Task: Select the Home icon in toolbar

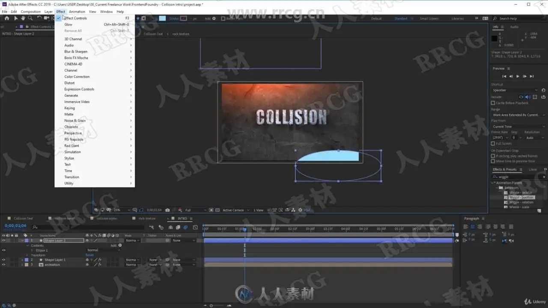Action: (6, 18)
